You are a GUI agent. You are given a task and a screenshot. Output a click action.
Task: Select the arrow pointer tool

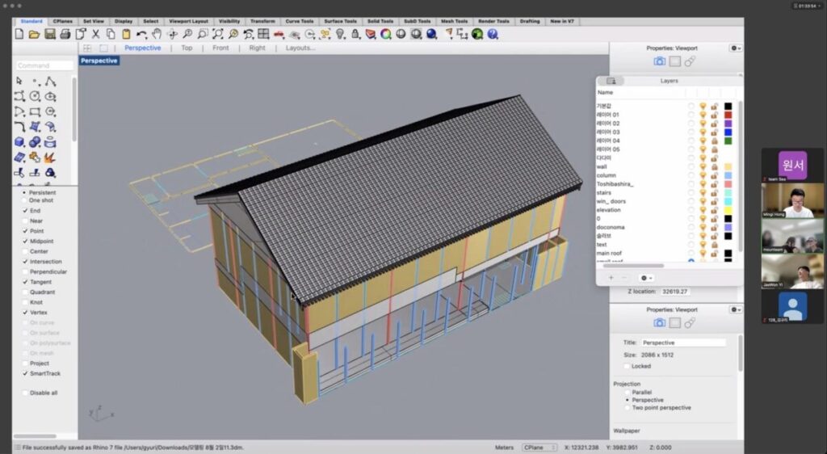(x=19, y=81)
